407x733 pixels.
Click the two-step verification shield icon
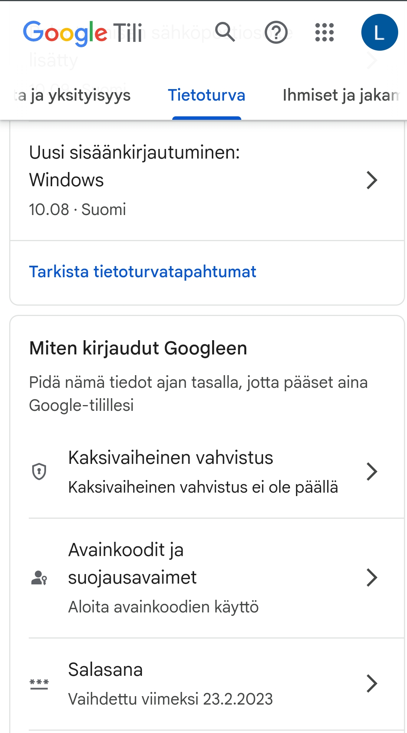pyautogui.click(x=39, y=472)
